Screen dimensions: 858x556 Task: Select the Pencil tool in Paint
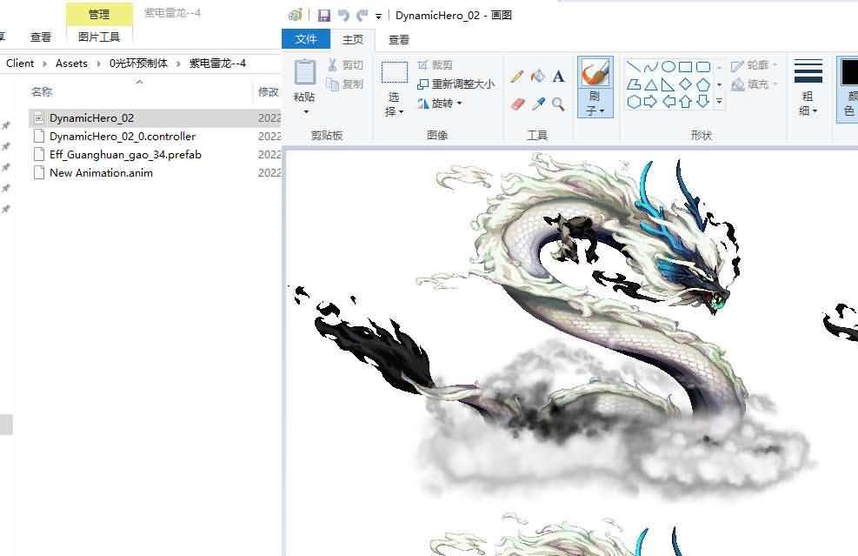tap(517, 77)
